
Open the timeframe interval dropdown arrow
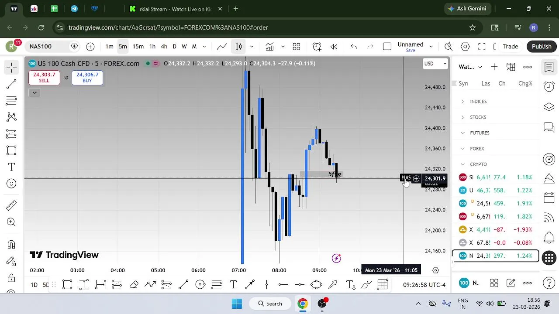(204, 47)
